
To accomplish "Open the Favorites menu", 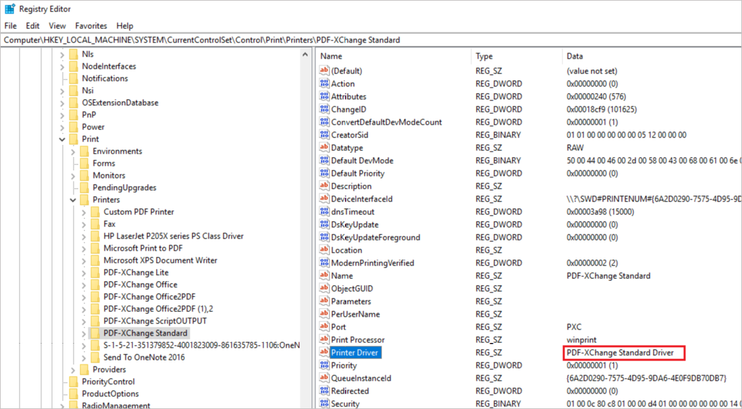I will point(91,26).
